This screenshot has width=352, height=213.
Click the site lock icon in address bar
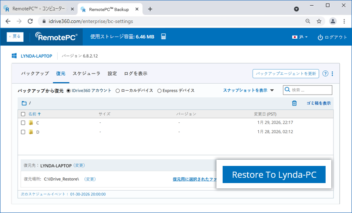[x=44, y=21]
